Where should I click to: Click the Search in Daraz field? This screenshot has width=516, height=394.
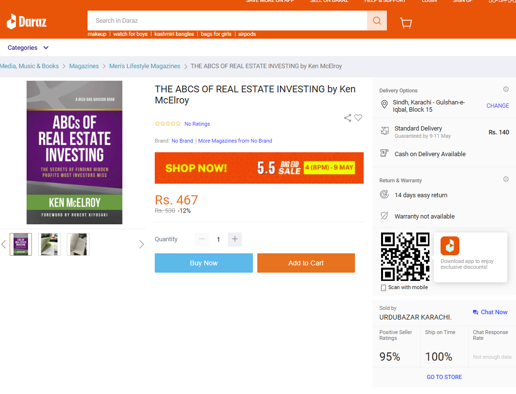point(227,21)
